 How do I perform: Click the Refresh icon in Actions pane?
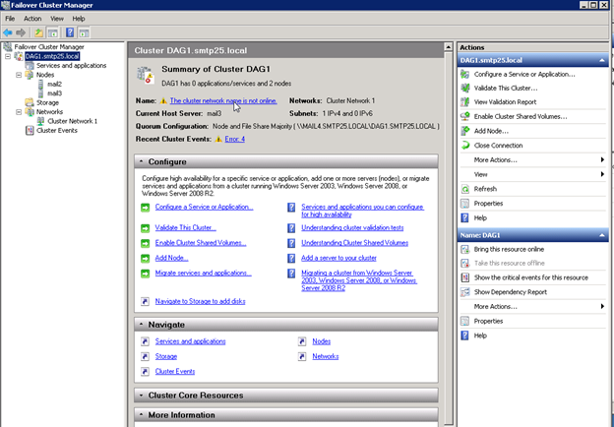[464, 189]
